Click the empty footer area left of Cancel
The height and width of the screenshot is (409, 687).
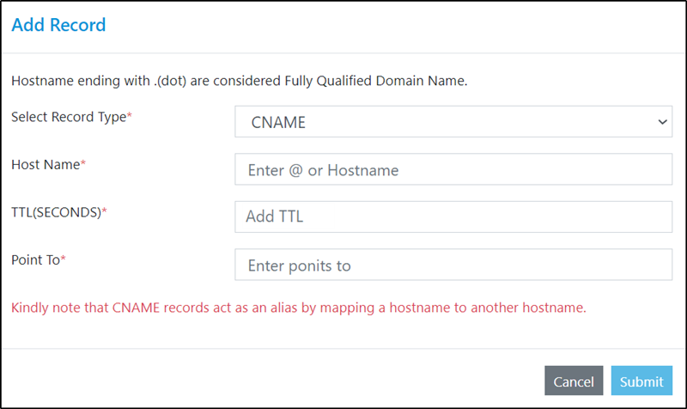258,381
